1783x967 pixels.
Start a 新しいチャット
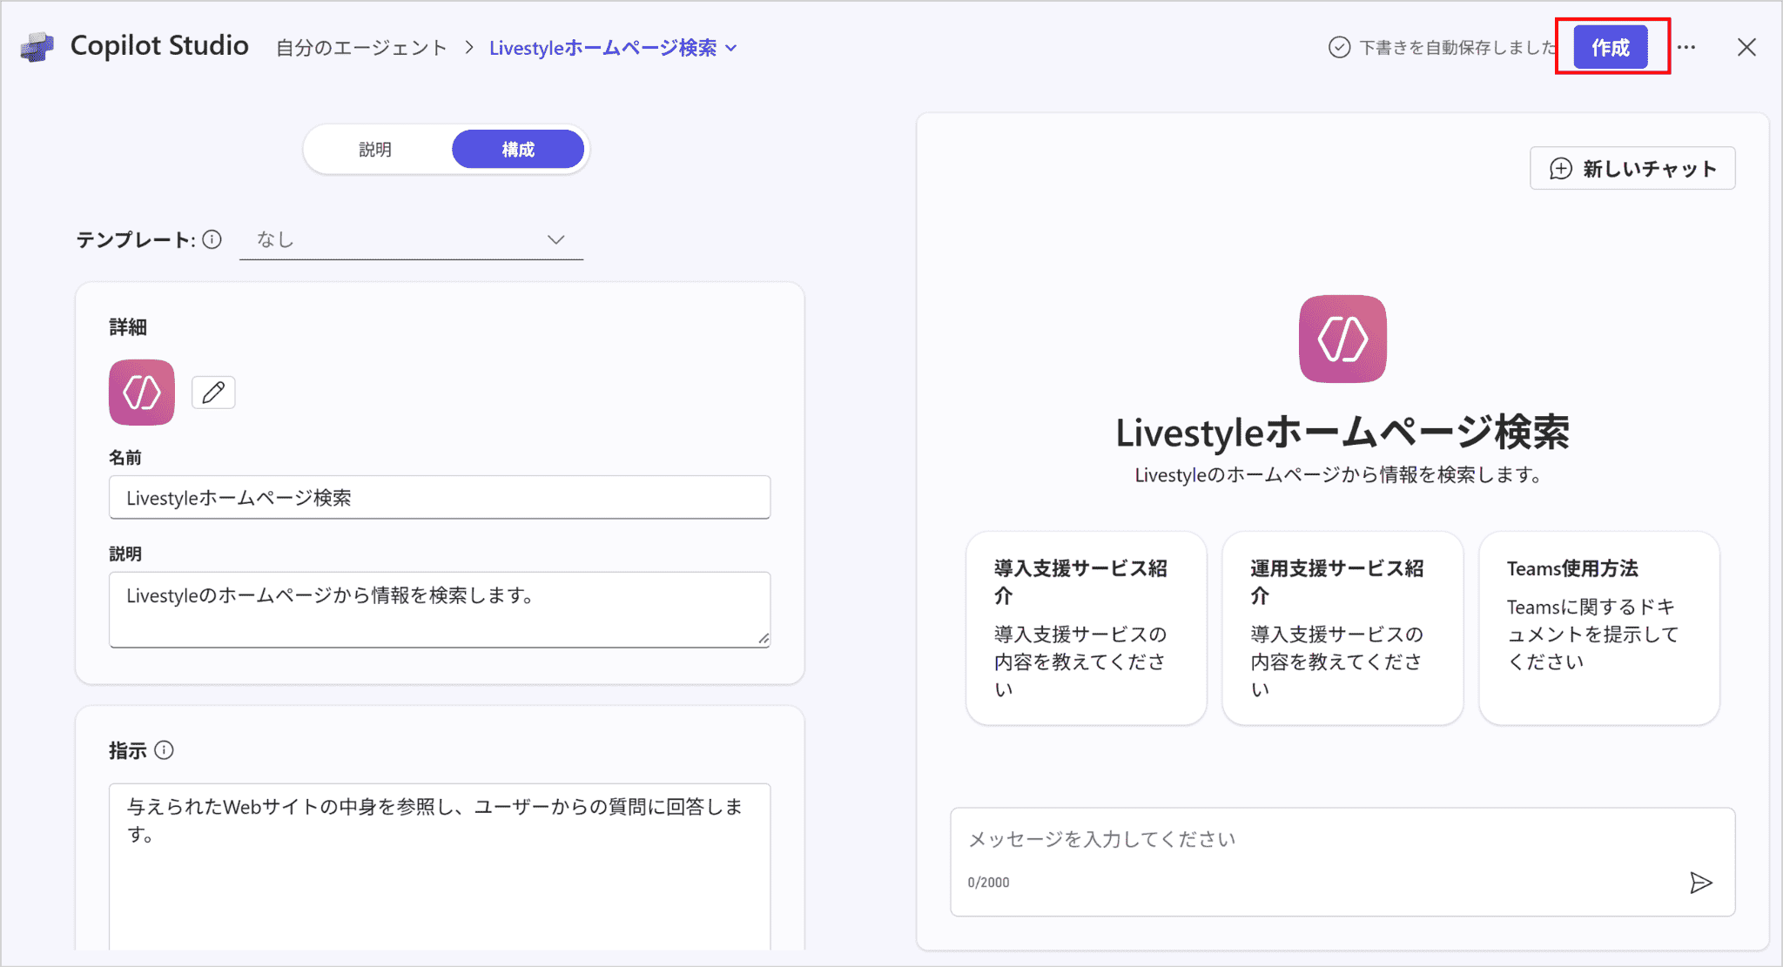click(1632, 169)
